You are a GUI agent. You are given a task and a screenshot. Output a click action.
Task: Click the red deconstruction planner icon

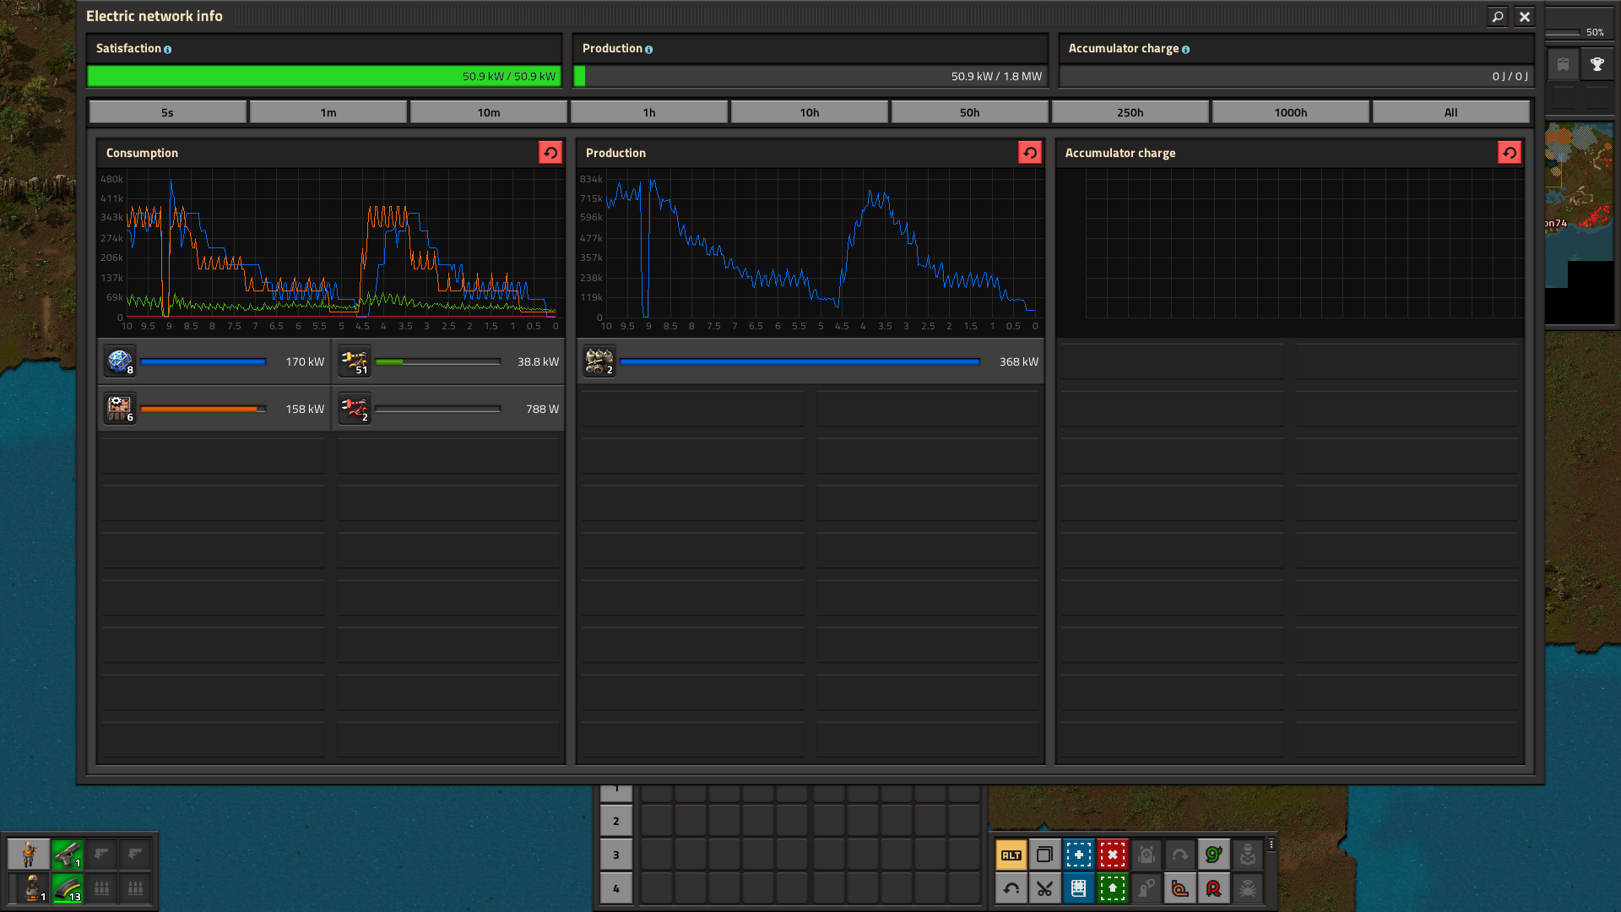1112,855
